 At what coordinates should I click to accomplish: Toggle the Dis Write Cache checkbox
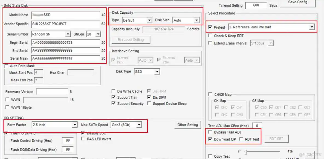113,91
